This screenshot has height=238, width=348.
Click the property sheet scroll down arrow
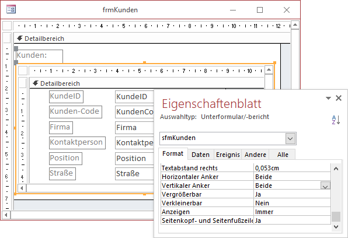(336, 227)
